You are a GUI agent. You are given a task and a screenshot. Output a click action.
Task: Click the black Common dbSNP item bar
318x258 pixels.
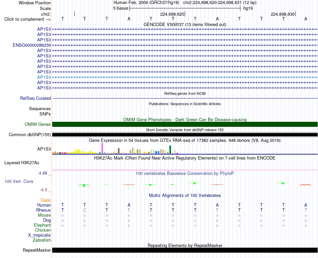click(x=185, y=135)
